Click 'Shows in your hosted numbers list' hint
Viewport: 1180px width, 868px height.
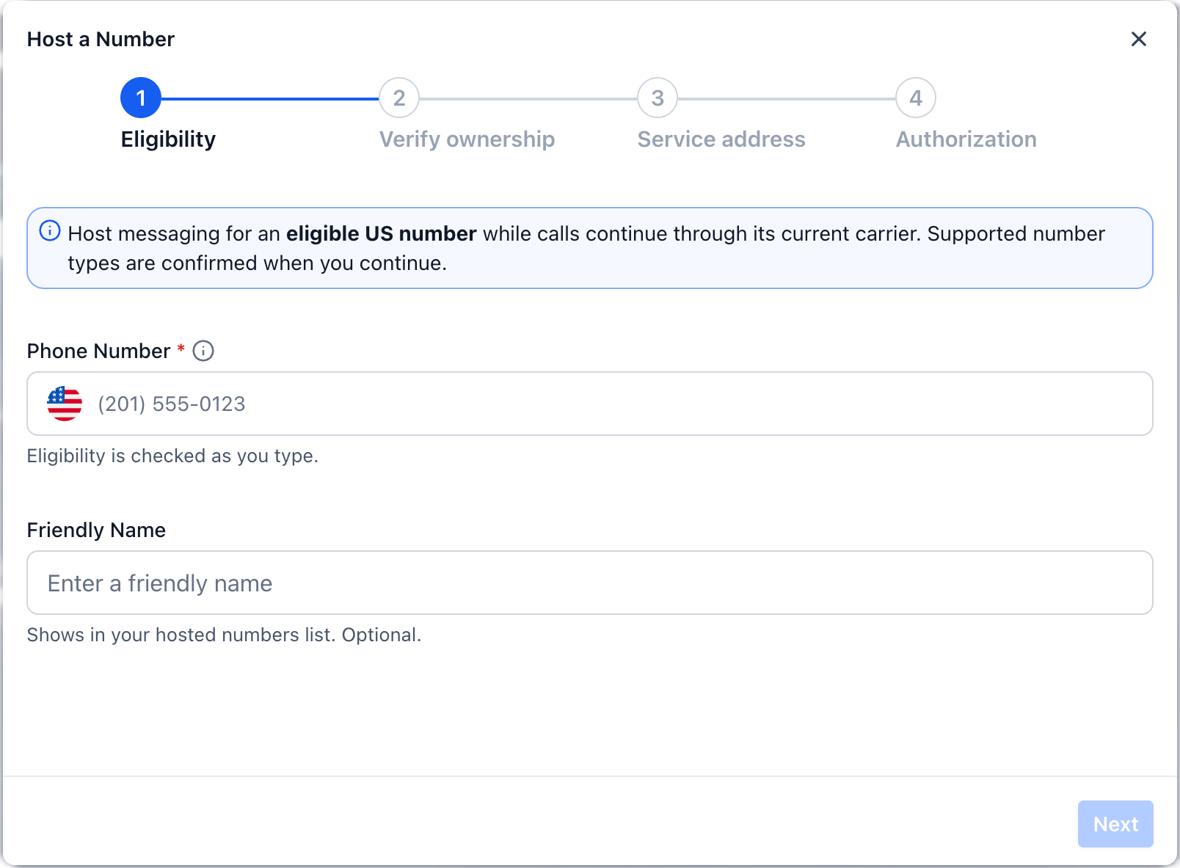[224, 635]
